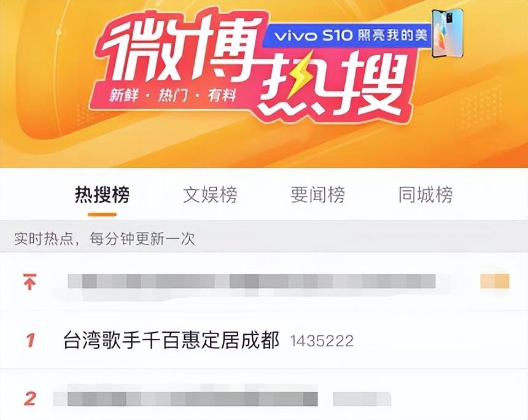Open trending topic 台湾歌手千百惠定居成都

171,340
